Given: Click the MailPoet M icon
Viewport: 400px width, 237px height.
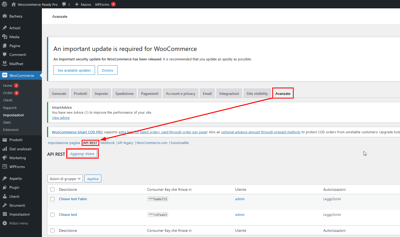Looking at the screenshot, I should 5,63.
